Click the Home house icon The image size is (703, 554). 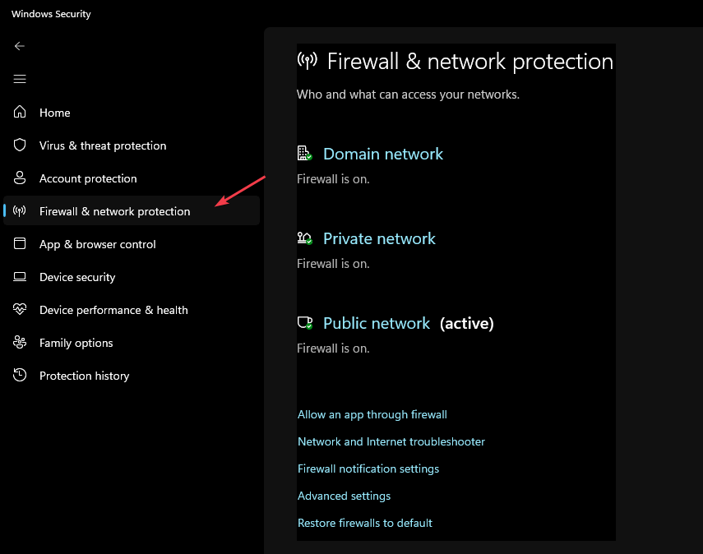tap(20, 112)
